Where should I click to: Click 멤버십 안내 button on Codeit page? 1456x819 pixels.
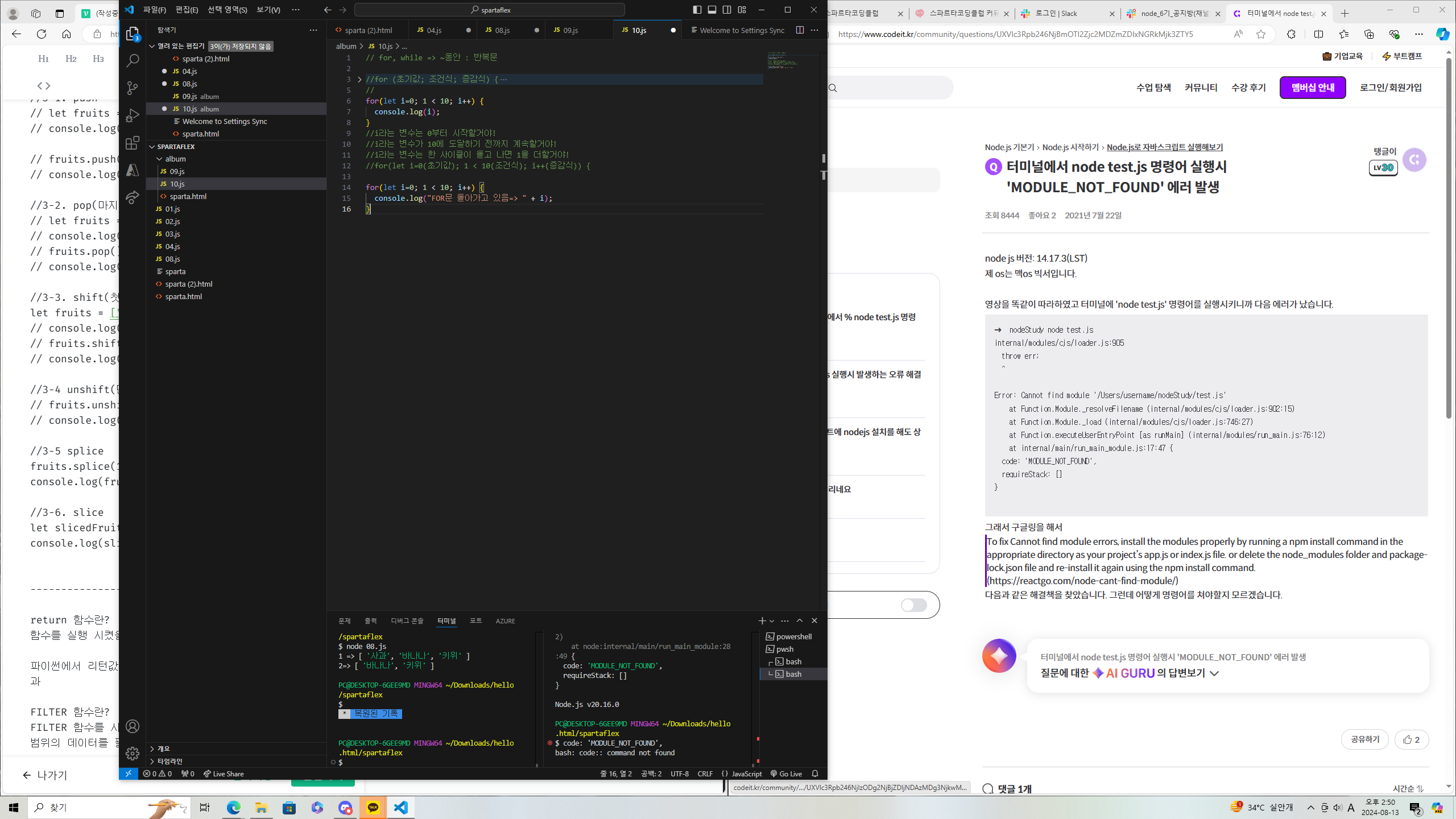[1313, 88]
